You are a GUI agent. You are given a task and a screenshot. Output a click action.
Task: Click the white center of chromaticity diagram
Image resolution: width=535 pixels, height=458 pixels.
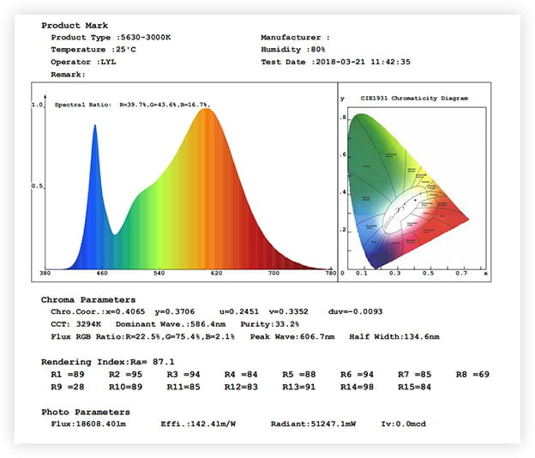pos(401,207)
